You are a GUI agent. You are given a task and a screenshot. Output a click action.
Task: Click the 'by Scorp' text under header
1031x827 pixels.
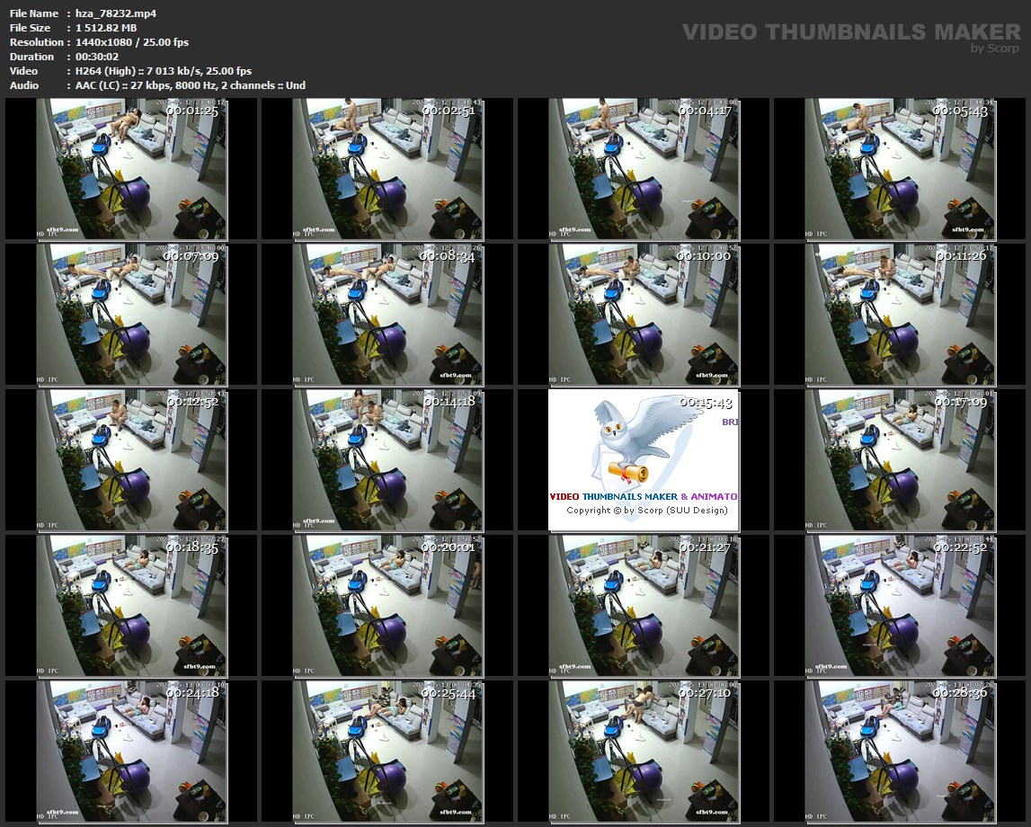tap(995, 49)
